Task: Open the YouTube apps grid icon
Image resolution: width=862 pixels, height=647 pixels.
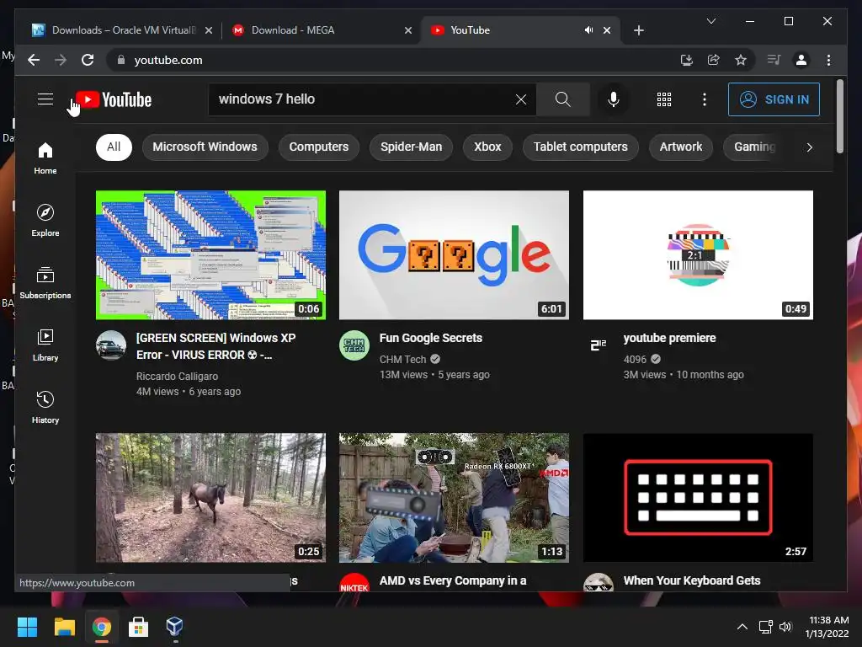Action: (664, 99)
